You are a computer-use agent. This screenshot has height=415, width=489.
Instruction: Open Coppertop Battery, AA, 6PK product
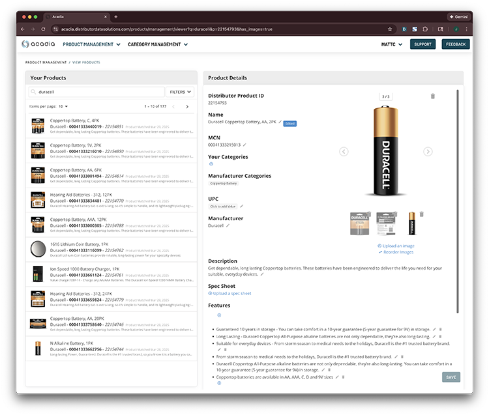[x=111, y=175]
